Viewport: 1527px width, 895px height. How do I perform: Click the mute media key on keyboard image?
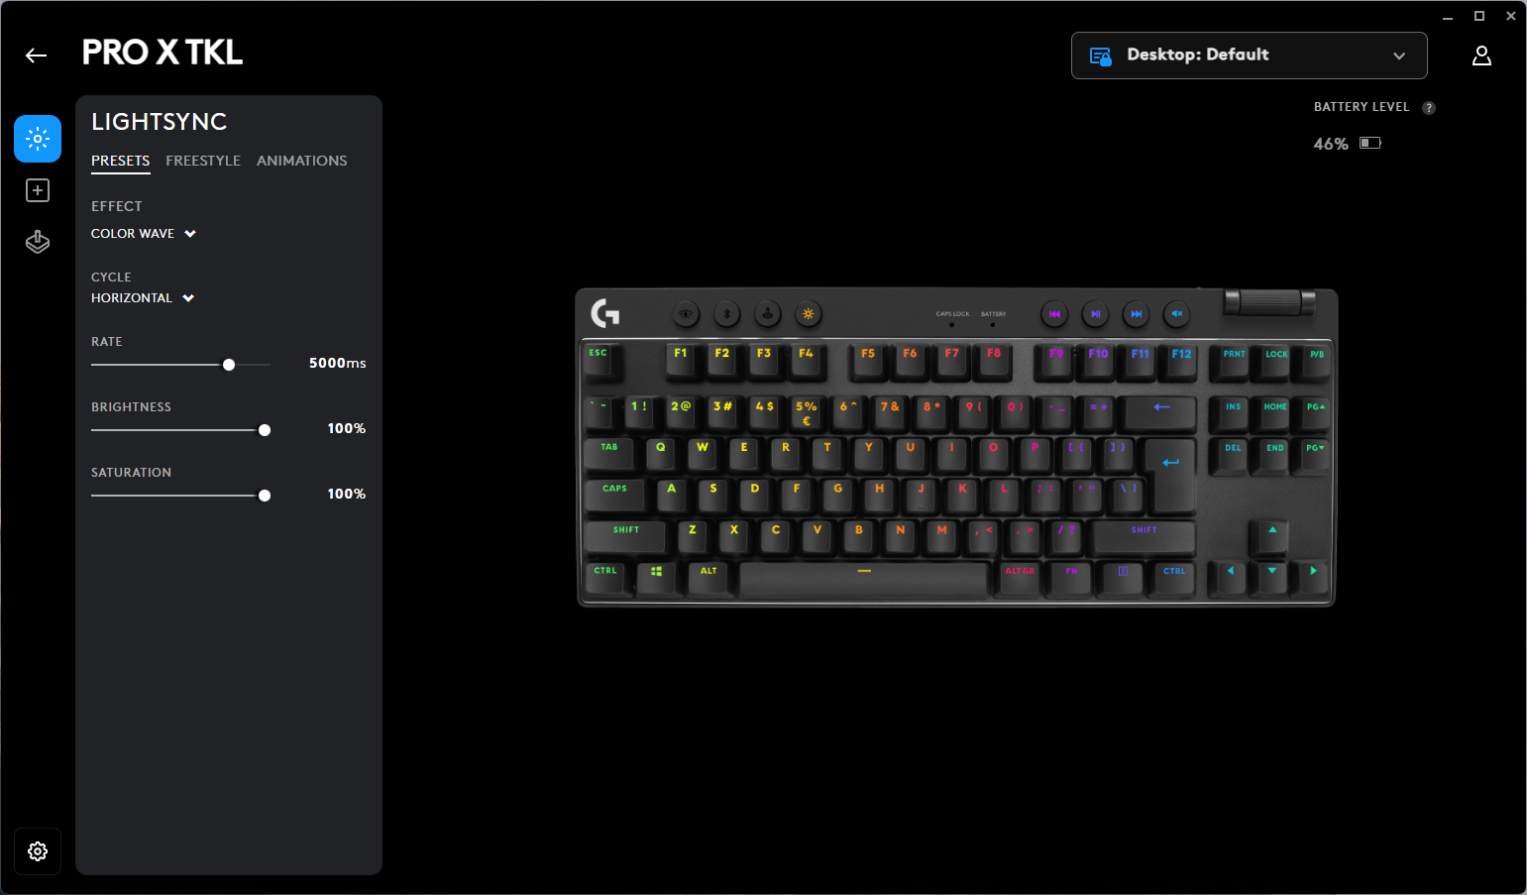(x=1177, y=314)
